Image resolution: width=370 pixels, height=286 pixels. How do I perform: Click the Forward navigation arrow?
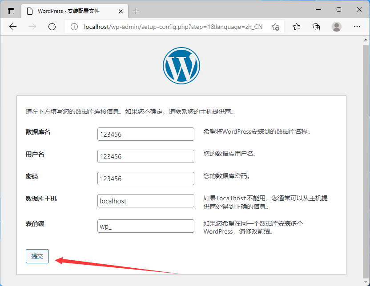coord(32,27)
